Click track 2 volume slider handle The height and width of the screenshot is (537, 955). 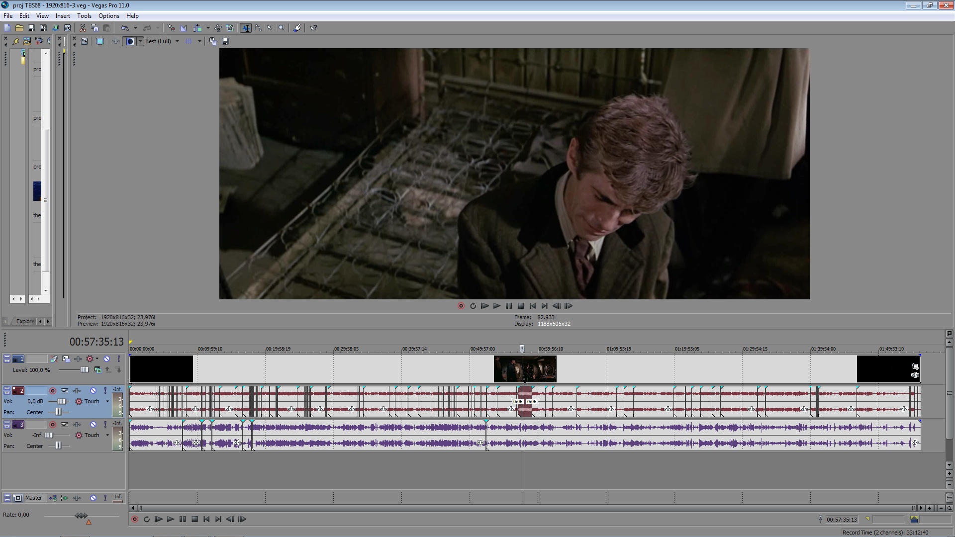tap(62, 401)
